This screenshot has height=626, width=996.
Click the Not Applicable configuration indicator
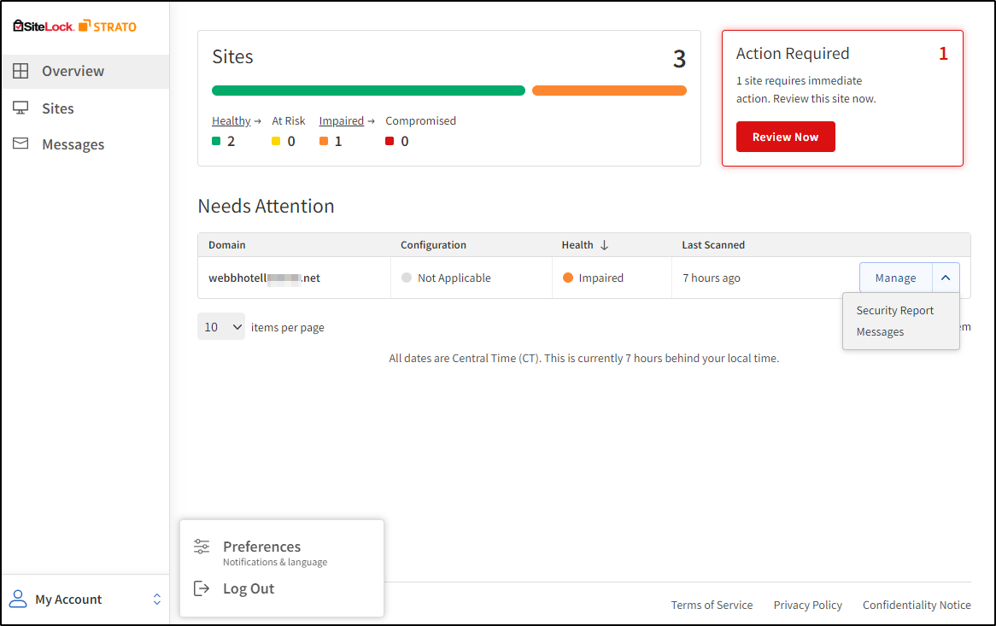coord(407,278)
